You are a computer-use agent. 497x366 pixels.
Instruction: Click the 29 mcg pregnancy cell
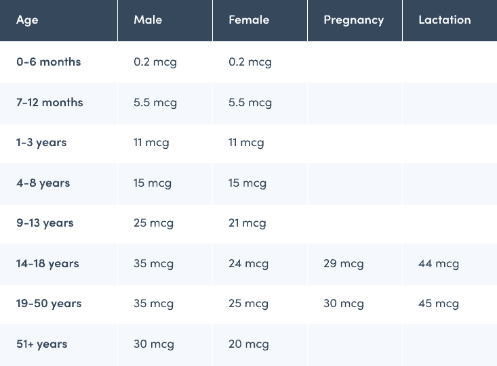344,264
